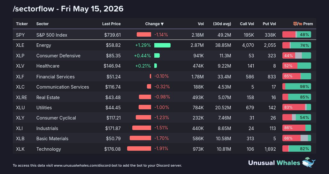This screenshot has height=174, width=329.
Task: Click the /sectorflow - Fri May 15, 2026 title
Action: pos(68,9)
